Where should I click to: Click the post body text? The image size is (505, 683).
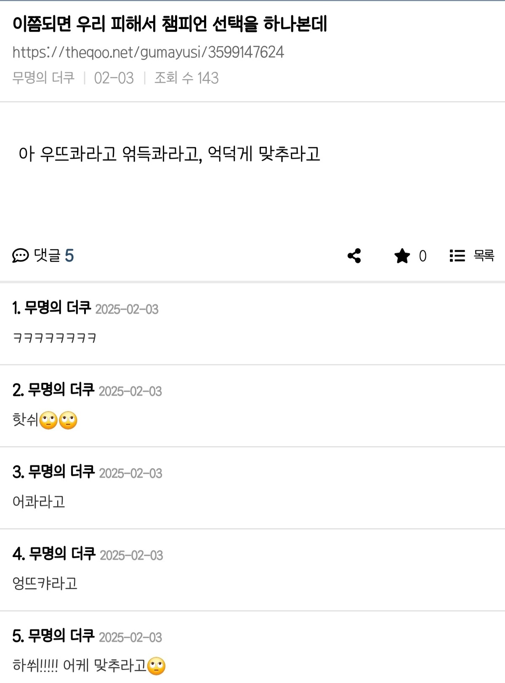click(170, 154)
